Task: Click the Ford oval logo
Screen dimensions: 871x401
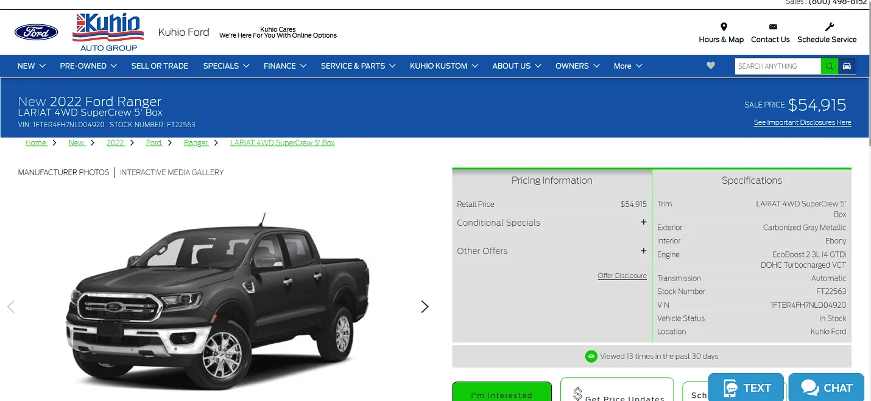Action: pos(36,32)
